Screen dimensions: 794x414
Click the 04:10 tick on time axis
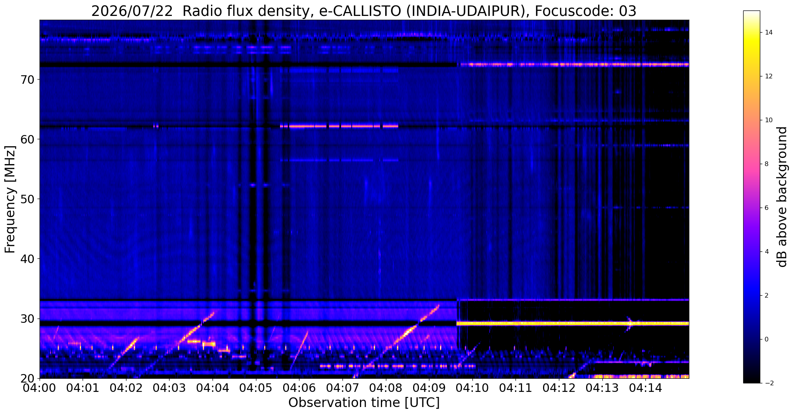pyautogui.click(x=472, y=388)
